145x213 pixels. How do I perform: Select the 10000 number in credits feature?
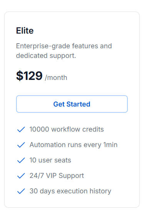tap(39, 129)
